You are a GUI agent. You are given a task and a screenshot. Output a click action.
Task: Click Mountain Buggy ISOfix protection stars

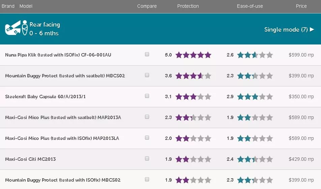193,180
